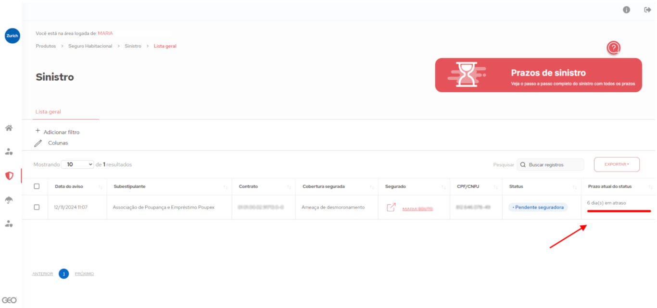Sort by the CPF/CNPJ column
The width and height of the screenshot is (657, 308).
pyautogui.click(x=476, y=186)
